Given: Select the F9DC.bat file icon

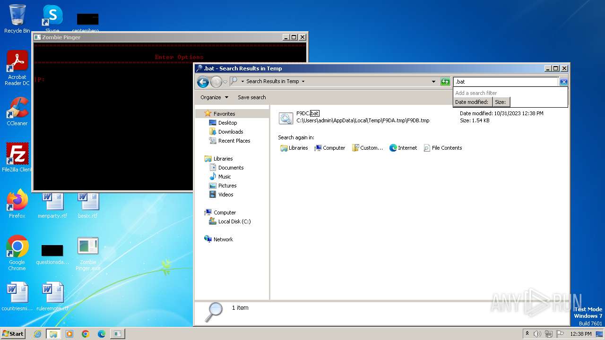Looking at the screenshot, I should (286, 118).
